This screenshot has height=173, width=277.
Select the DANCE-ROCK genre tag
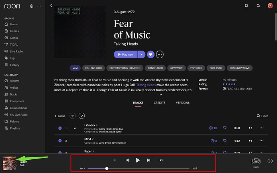[155, 68]
